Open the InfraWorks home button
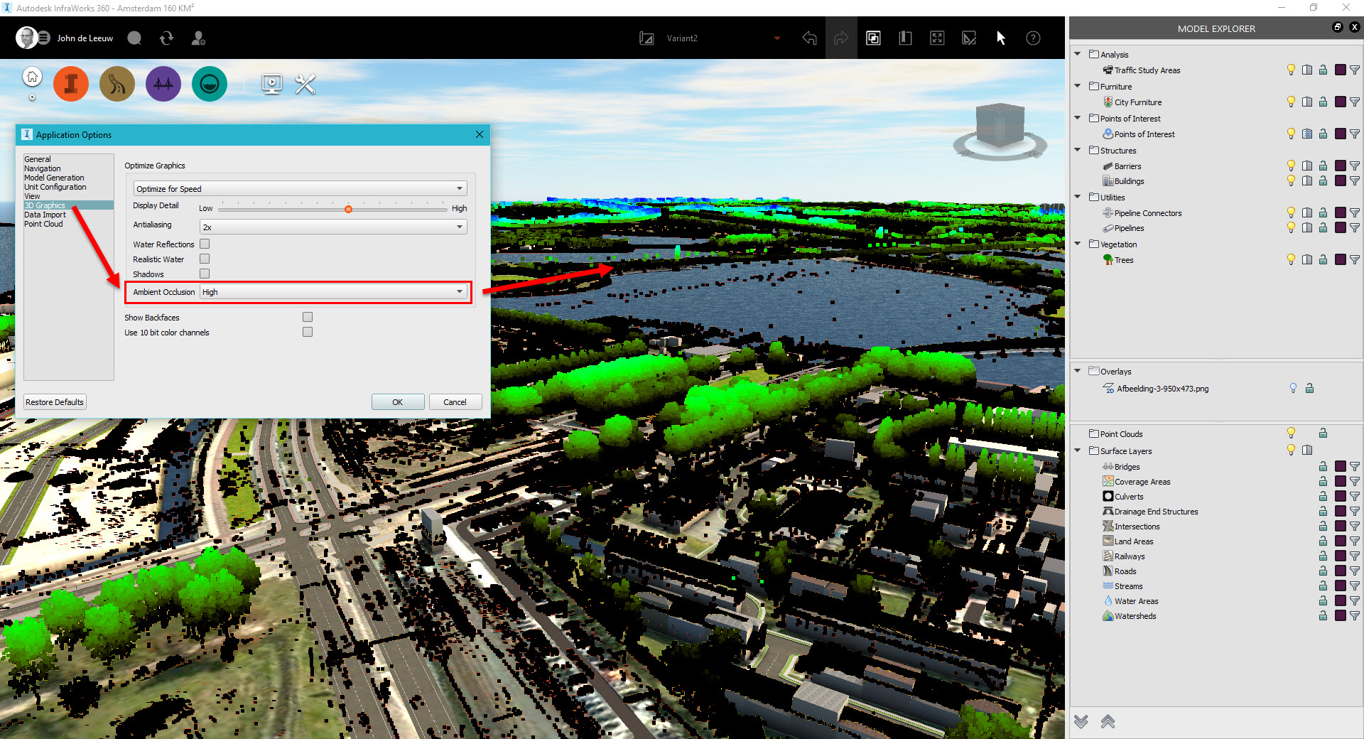Screen dimensions: 1364x739 [x=32, y=76]
